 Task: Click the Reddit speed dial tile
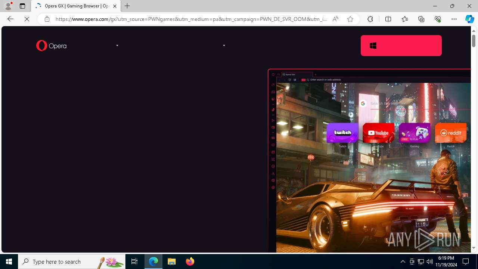pos(451,133)
